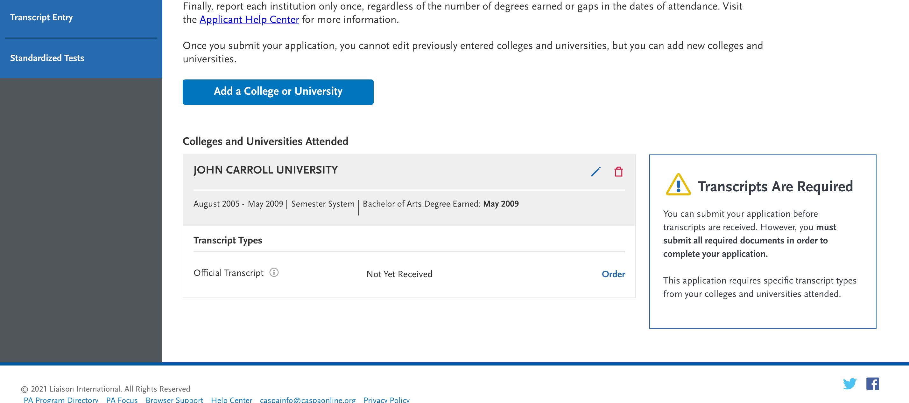Click caspainfo@caspaonline.org email link
909x403 pixels.
pyautogui.click(x=308, y=400)
